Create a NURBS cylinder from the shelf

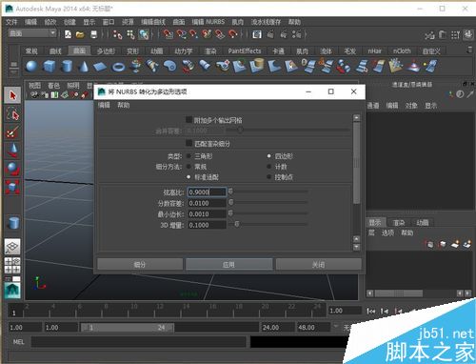(67, 66)
